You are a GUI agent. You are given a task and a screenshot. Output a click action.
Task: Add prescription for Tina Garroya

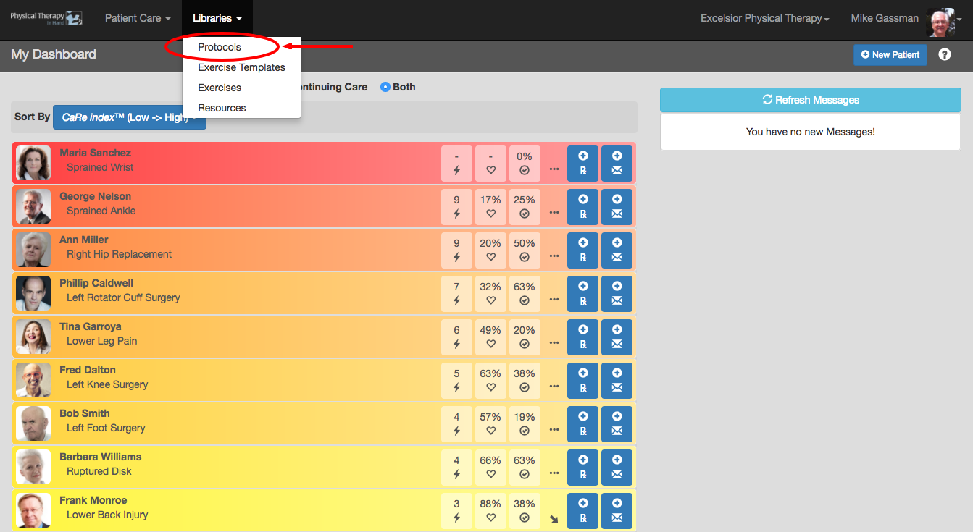(582, 337)
